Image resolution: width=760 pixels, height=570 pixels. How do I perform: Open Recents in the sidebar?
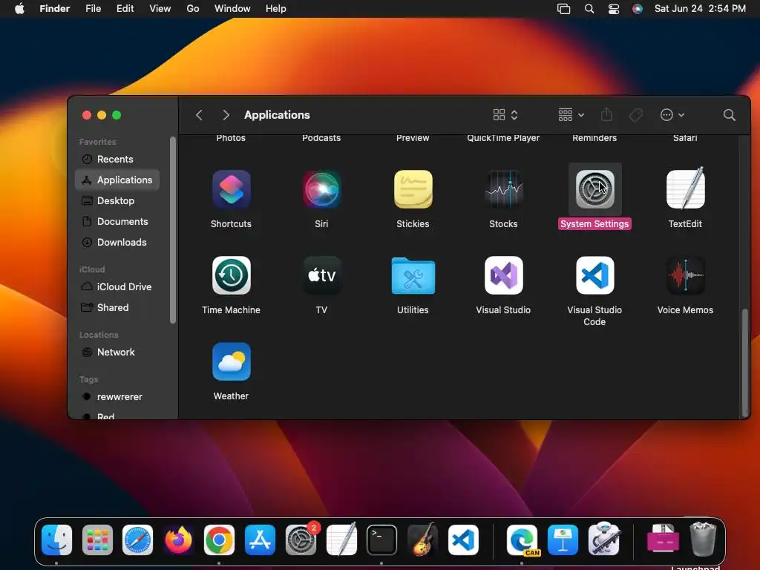click(117, 159)
